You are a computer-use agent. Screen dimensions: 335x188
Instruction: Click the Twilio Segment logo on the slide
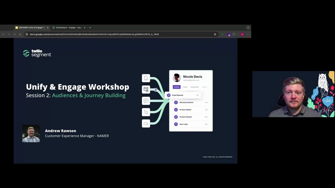pyautogui.click(x=37, y=53)
